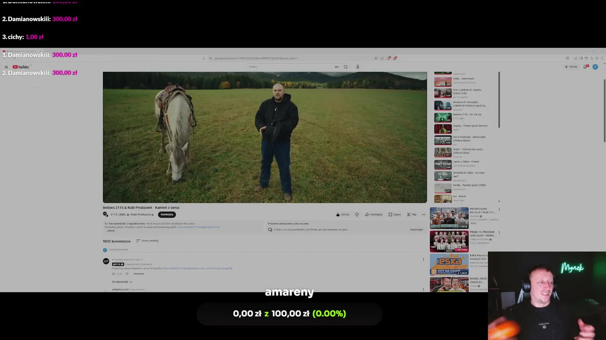This screenshot has width=606, height=340.
Task: Open more actions ellipsis beside Klip
Action: pos(424,214)
